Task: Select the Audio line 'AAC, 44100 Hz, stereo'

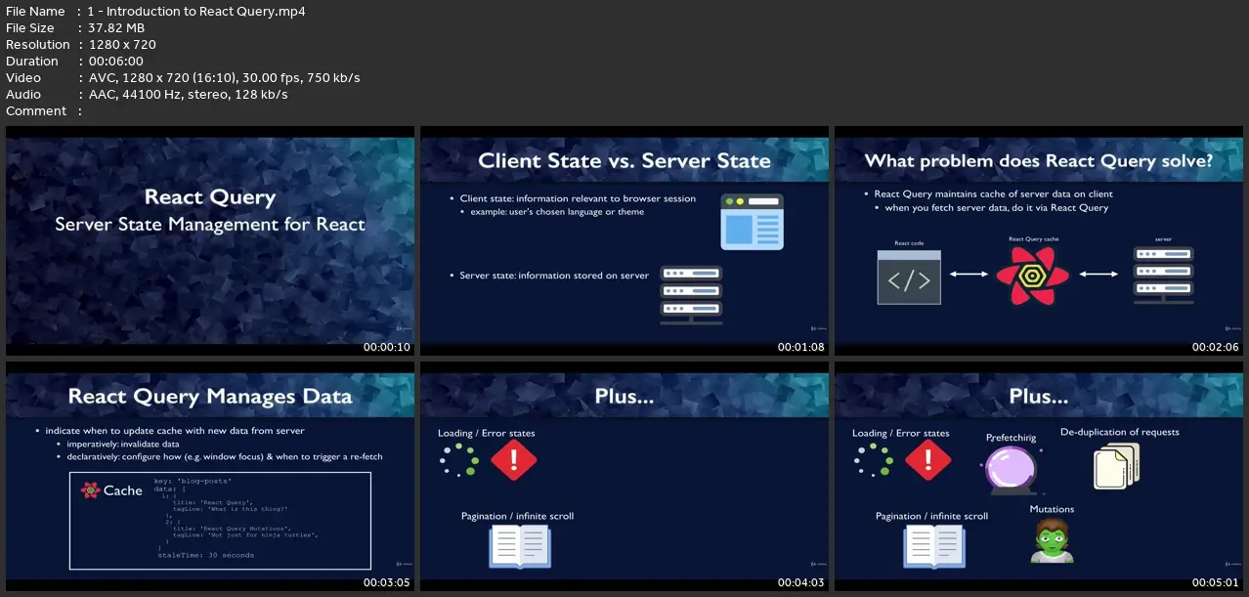Action: click(x=188, y=95)
